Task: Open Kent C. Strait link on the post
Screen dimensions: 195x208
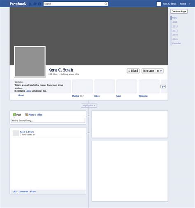Action: pyautogui.click(x=27, y=132)
